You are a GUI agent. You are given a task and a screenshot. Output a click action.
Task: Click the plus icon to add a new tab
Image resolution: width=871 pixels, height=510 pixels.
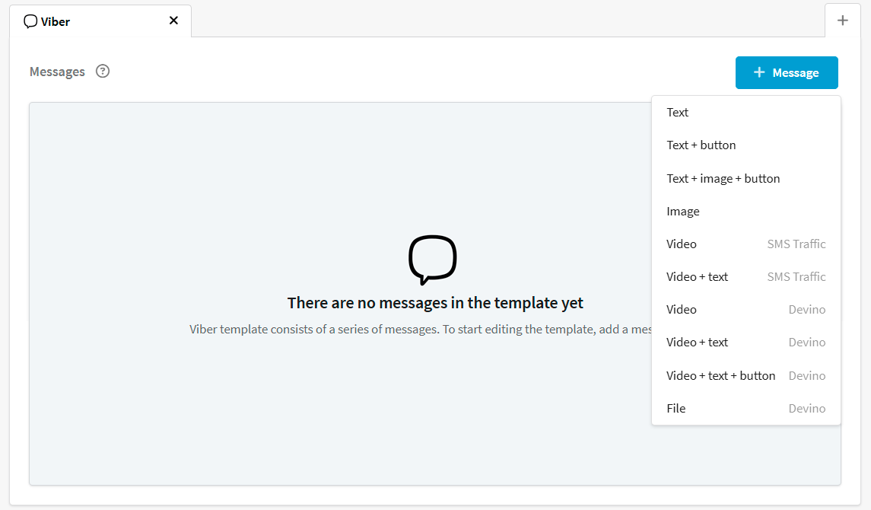pos(843,21)
